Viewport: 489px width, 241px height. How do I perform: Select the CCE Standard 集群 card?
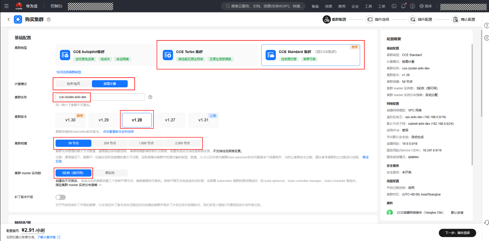(x=311, y=55)
